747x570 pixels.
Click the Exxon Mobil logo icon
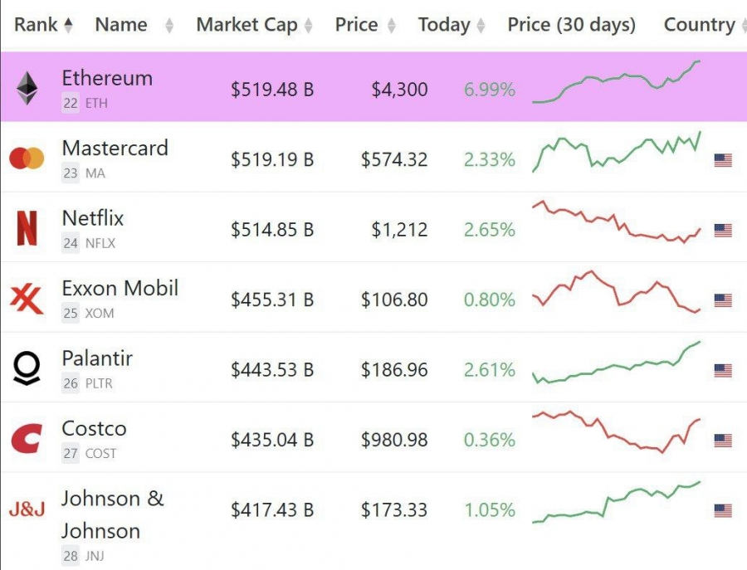pos(27,299)
